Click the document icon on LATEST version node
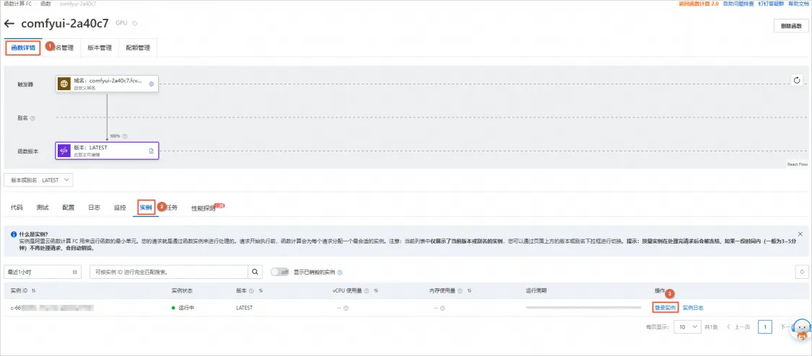 tap(152, 151)
